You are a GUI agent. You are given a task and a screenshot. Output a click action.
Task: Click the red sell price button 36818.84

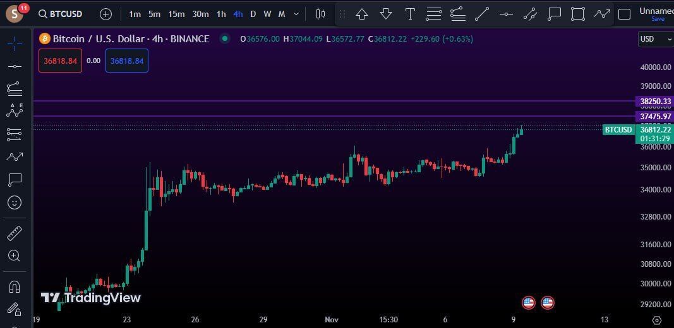coord(60,61)
